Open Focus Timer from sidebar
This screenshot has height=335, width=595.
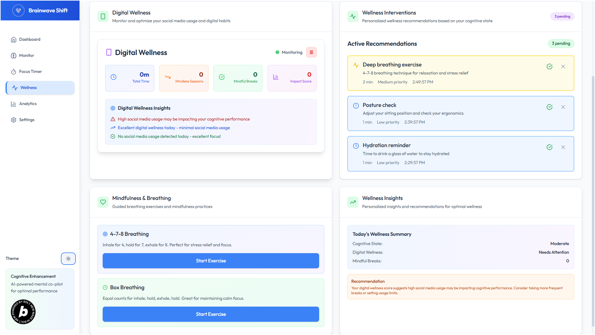30,71
